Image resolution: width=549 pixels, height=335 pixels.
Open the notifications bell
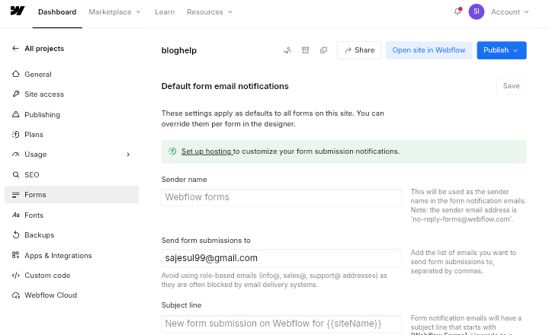[457, 11]
